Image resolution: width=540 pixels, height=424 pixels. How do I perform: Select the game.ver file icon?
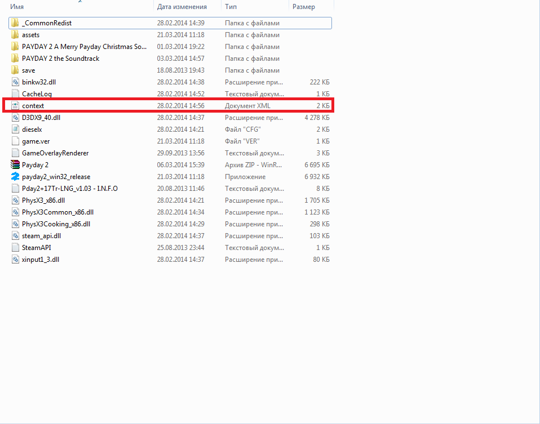point(15,141)
